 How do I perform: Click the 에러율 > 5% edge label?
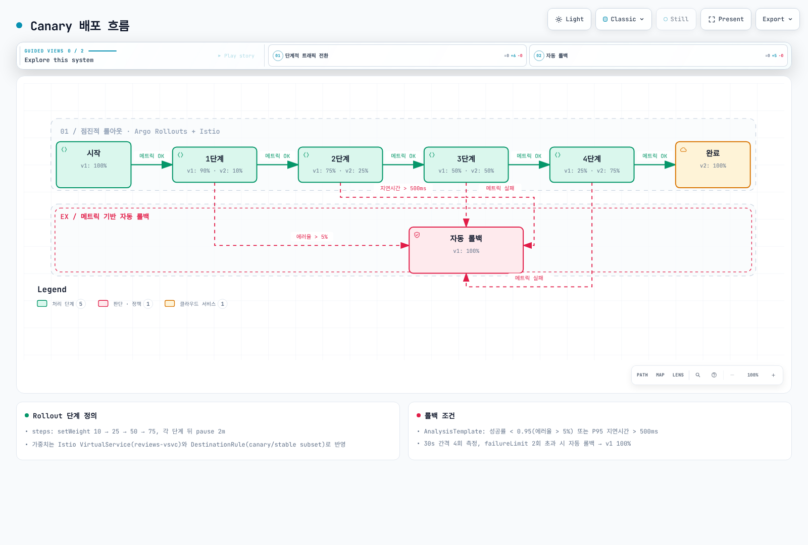point(312,237)
